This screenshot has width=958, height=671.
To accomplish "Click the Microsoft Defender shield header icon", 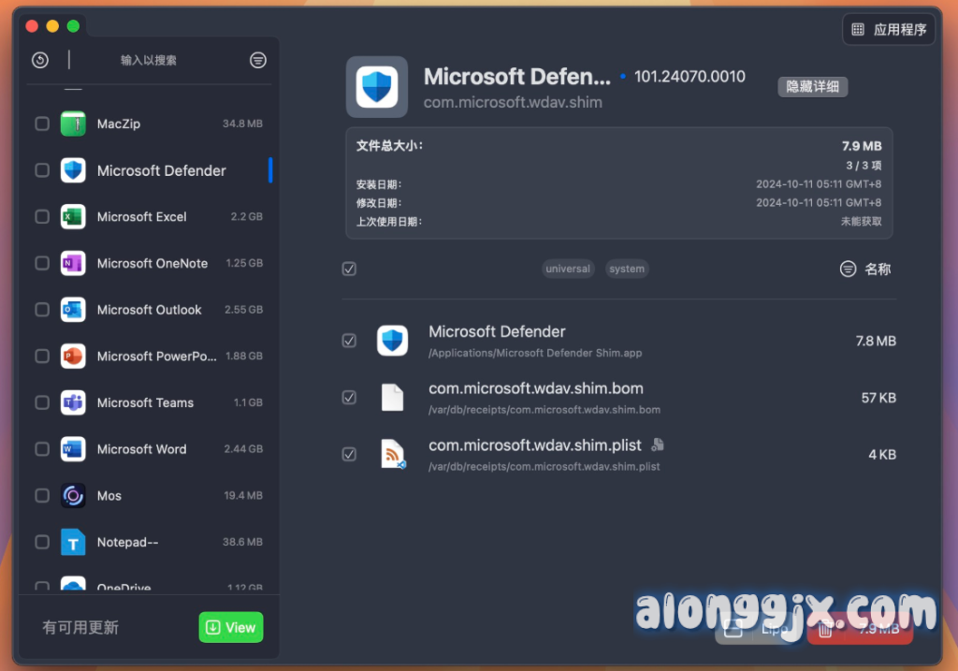I will click(x=377, y=87).
